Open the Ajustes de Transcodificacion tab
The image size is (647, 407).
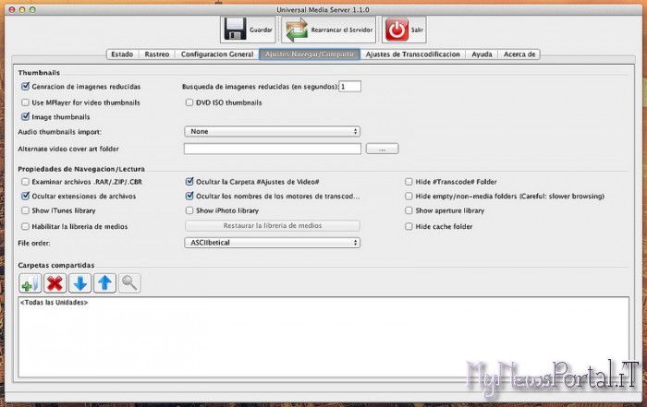click(x=412, y=54)
